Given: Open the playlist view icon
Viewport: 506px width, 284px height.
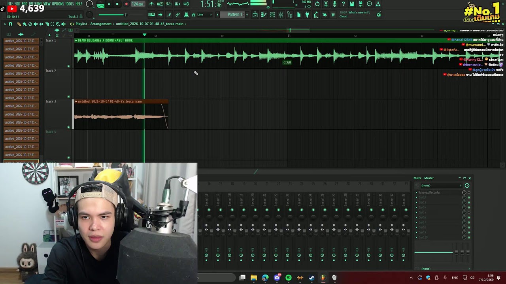Looking at the screenshot, I should click(255, 15).
